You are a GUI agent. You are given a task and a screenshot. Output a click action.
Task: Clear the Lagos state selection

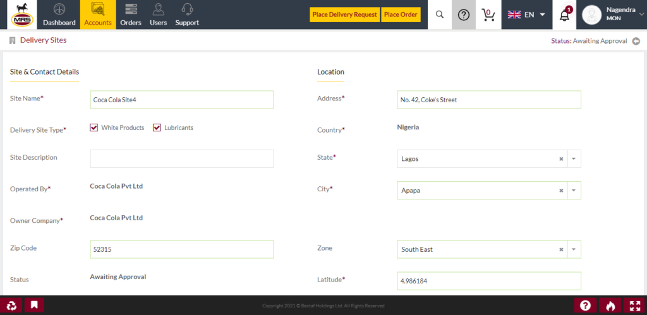pyautogui.click(x=561, y=158)
